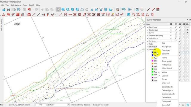Choose Expand all from context menu

point(166,105)
